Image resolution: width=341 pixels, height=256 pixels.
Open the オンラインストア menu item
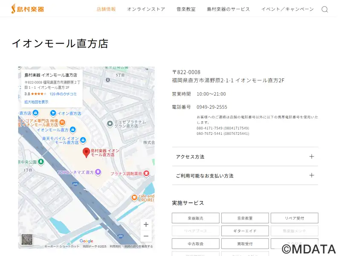click(146, 9)
